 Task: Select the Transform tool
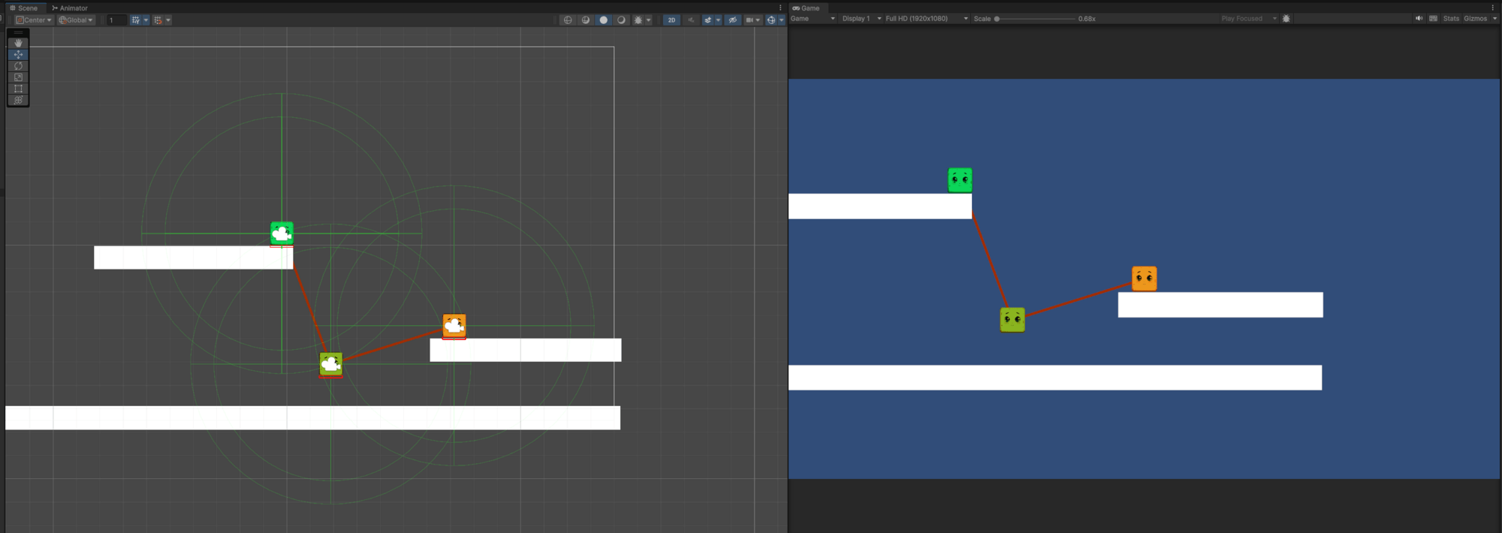point(18,100)
